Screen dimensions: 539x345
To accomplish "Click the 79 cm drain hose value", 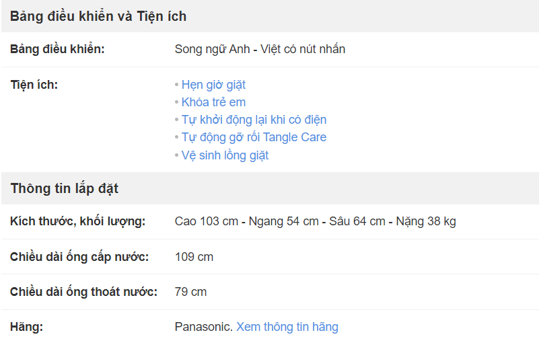I will pyautogui.click(x=190, y=292).
